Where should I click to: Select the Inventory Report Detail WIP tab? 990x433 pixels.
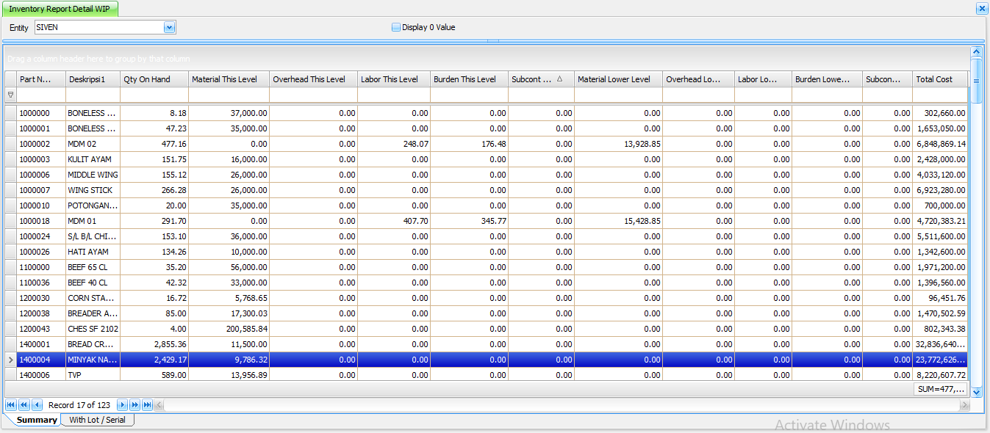point(60,9)
